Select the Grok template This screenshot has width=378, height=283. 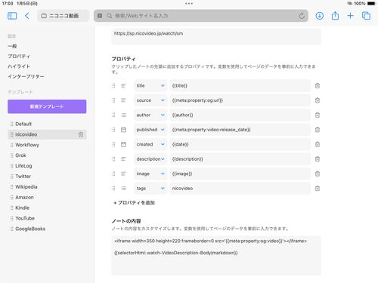pos(47,155)
